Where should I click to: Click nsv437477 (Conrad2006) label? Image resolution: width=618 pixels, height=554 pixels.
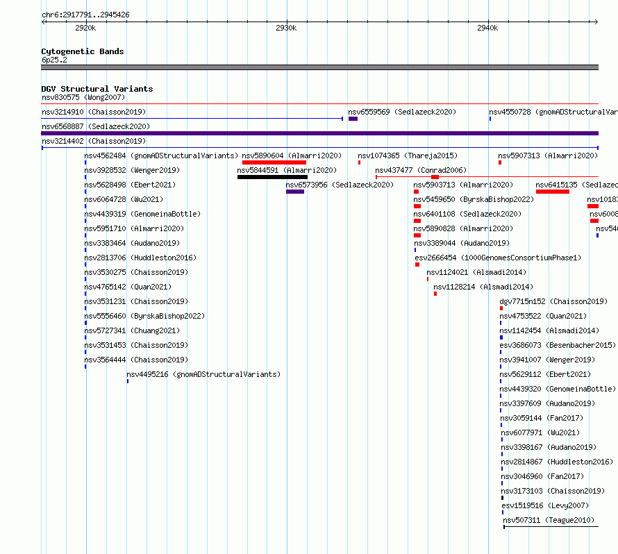coord(421,170)
